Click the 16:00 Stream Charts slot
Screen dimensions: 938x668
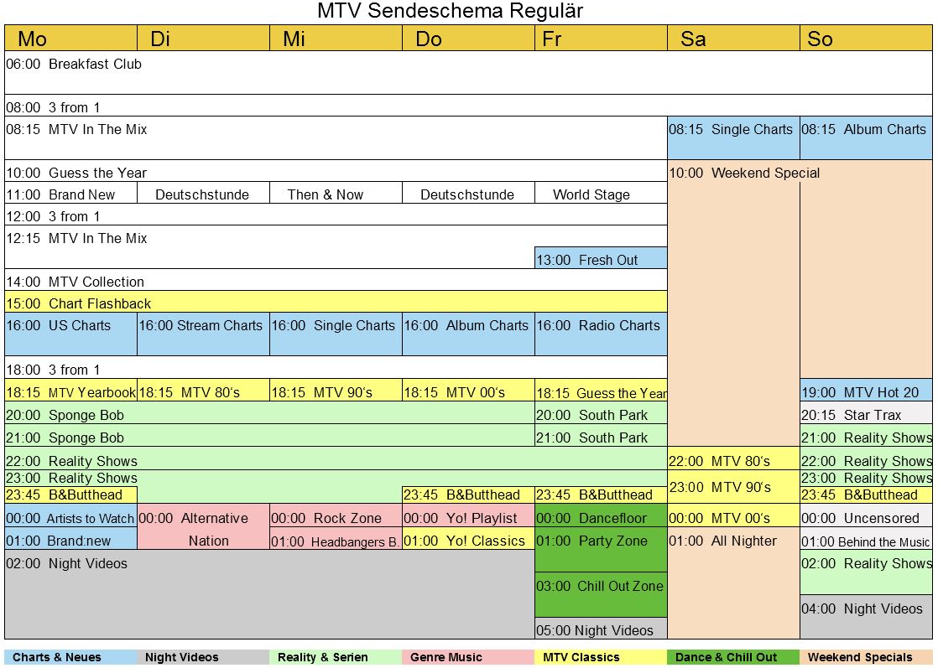pyautogui.click(x=203, y=334)
